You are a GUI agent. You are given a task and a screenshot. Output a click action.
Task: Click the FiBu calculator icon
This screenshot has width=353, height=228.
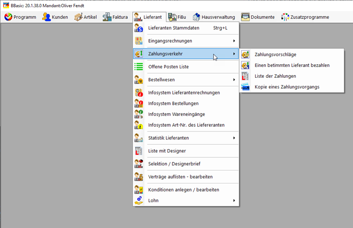pos(172,17)
